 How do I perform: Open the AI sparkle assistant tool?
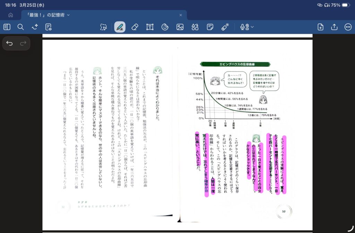pos(34,27)
